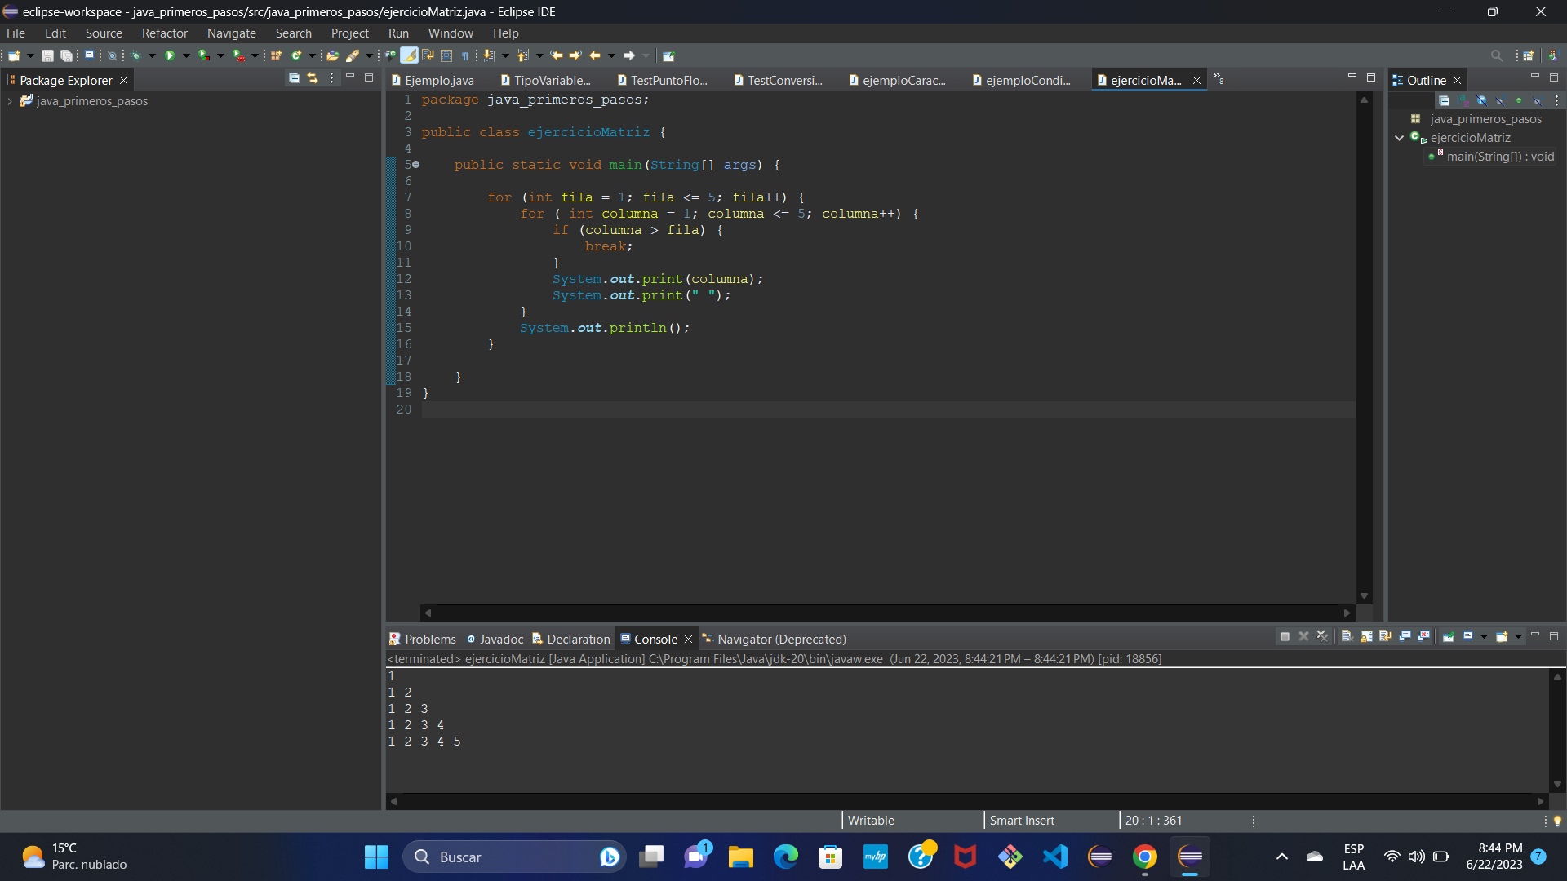Screen dimensions: 1567x881
Task: Show hidden editor tabs list chevron
Action: [1219, 79]
